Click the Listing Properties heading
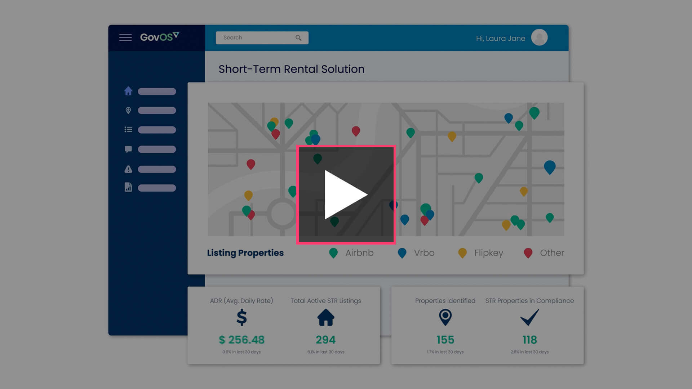Image resolution: width=692 pixels, height=389 pixels. tap(245, 253)
